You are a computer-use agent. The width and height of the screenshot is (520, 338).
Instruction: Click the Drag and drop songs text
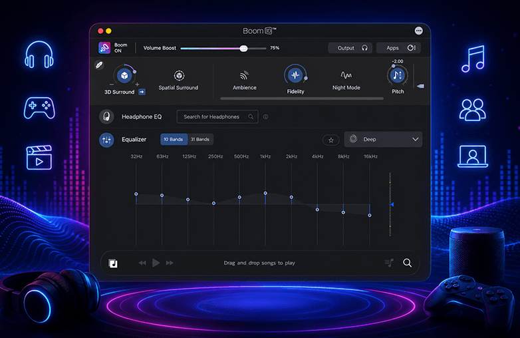coord(259,263)
